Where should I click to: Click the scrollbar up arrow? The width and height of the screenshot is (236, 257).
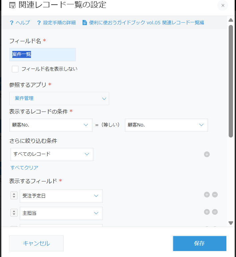(x=231, y=20)
